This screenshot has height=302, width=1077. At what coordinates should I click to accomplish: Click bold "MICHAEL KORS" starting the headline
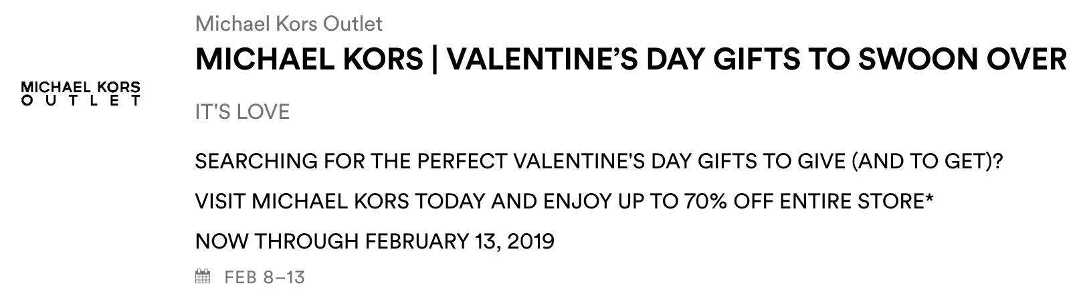point(309,60)
